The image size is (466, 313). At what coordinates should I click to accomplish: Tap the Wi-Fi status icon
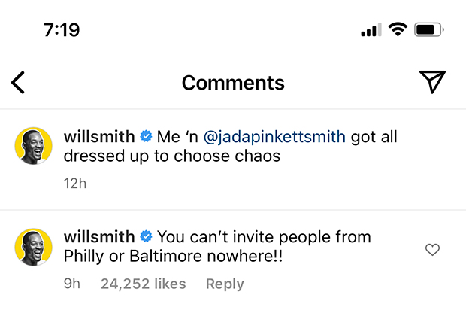pyautogui.click(x=398, y=29)
